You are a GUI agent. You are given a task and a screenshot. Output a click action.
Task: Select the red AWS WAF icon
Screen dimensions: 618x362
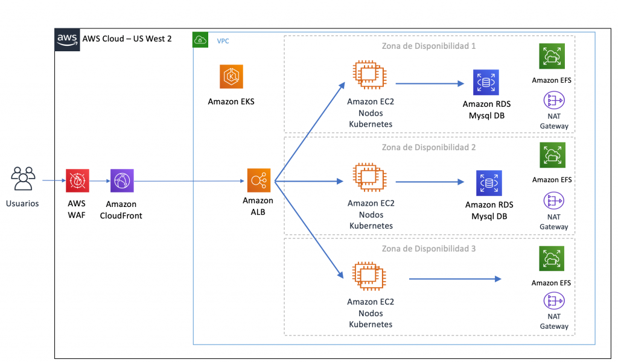tap(77, 180)
